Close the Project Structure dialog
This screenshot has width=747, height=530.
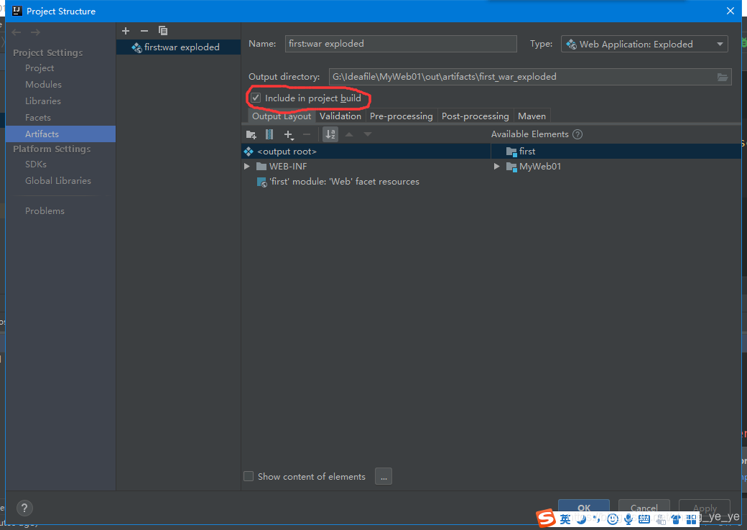coord(730,11)
